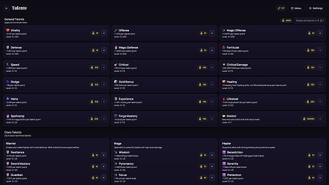Add a point to Magic Offense
This screenshot has height=185, width=329.
(320, 33)
